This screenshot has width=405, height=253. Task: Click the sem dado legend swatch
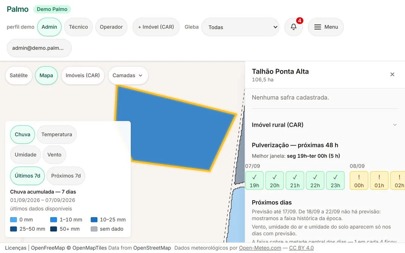click(94, 229)
